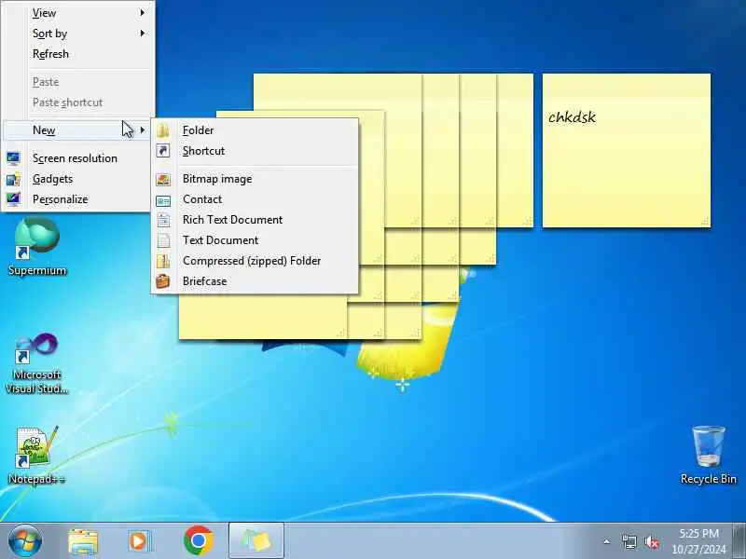Image resolution: width=746 pixels, height=559 pixels.
Task: Expand the View submenu arrow
Action: click(143, 13)
